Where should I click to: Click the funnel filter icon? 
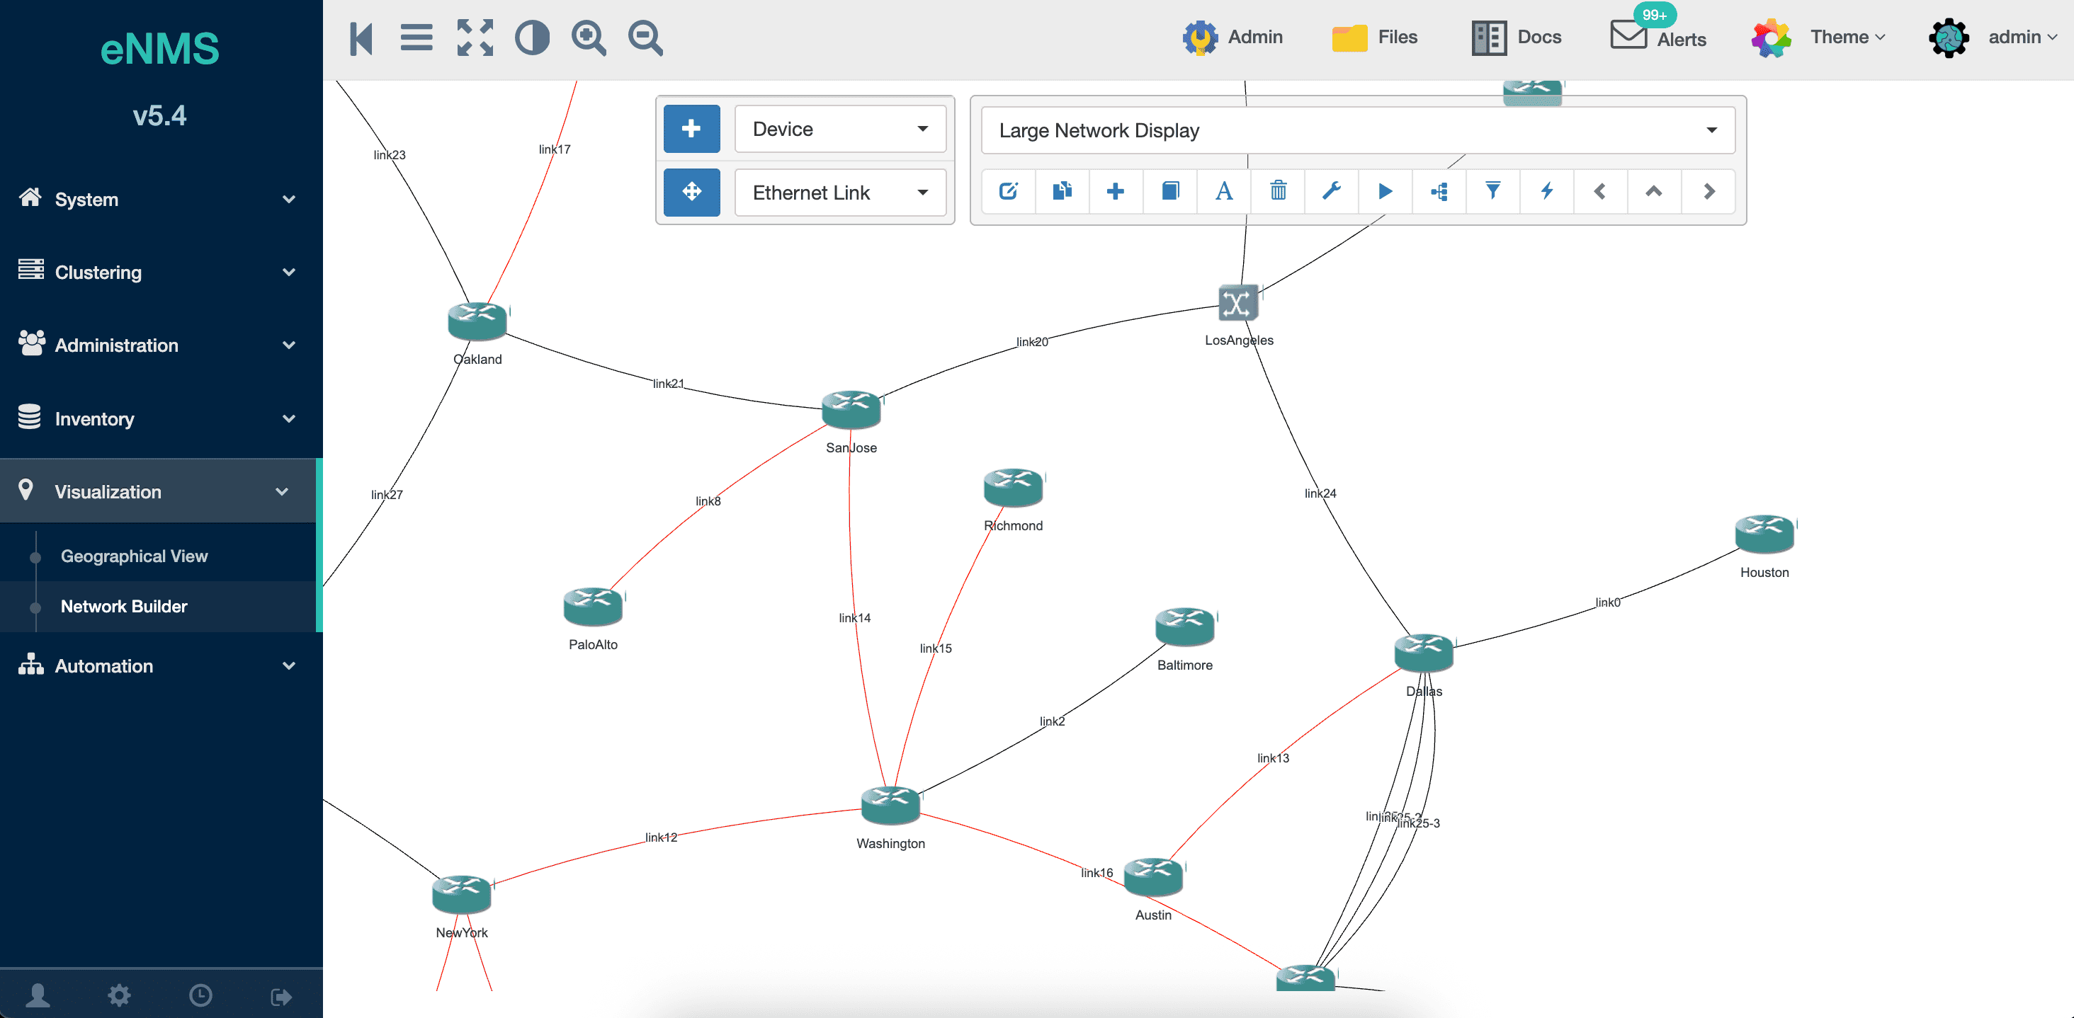tap(1492, 192)
